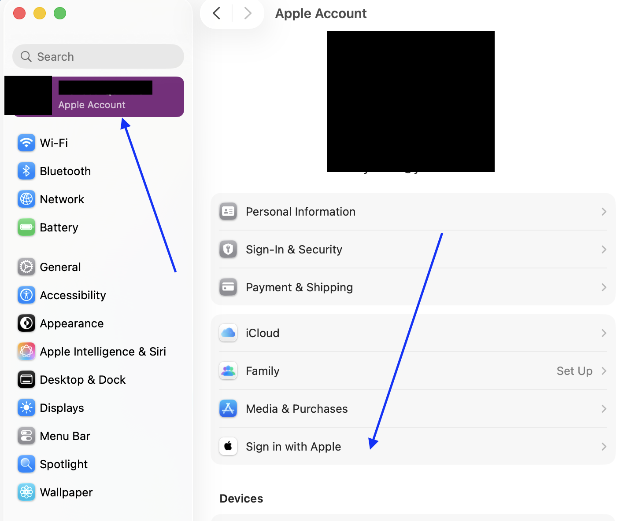Click the Media & Purchases App Store icon
The image size is (629, 521).
click(228, 409)
